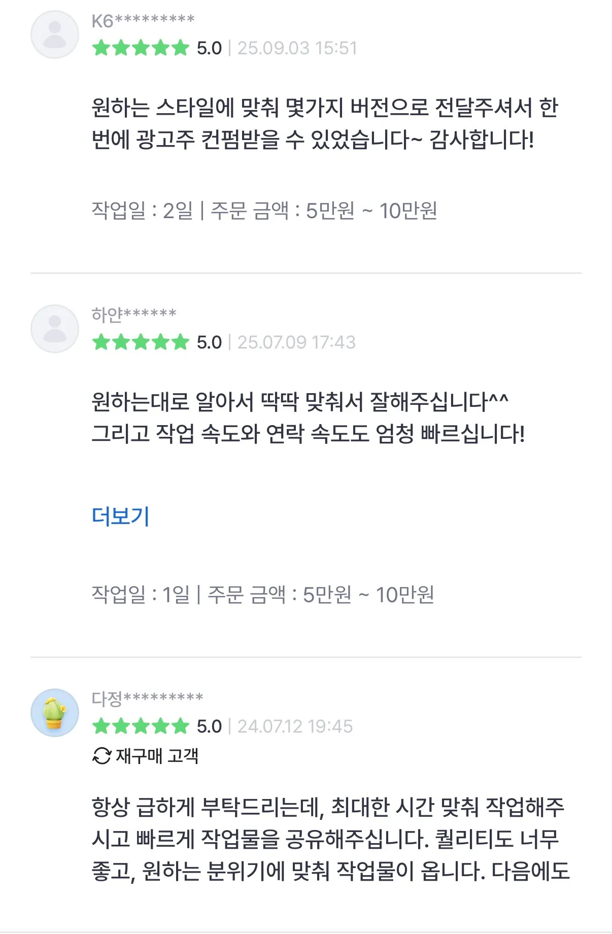
Task: Click 하얀 reviewer's profile avatar
Action: 54,328
